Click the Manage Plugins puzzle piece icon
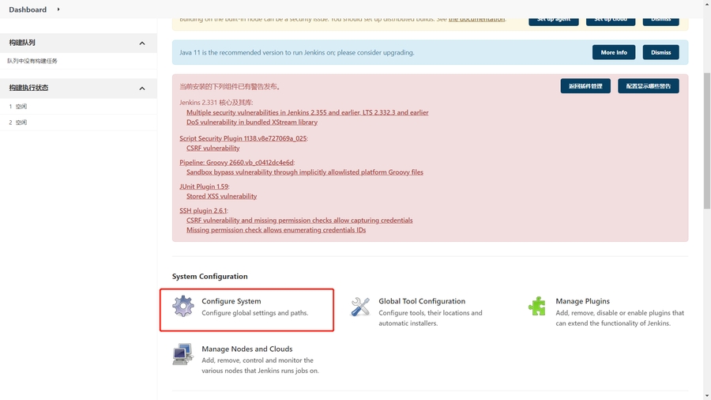 point(537,307)
